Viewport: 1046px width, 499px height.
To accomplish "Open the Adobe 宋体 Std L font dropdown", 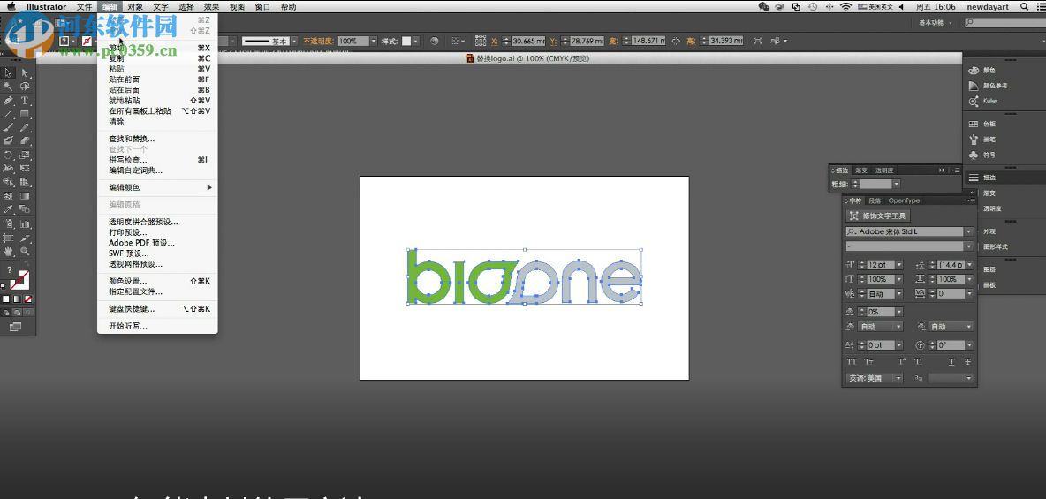I will (x=968, y=231).
